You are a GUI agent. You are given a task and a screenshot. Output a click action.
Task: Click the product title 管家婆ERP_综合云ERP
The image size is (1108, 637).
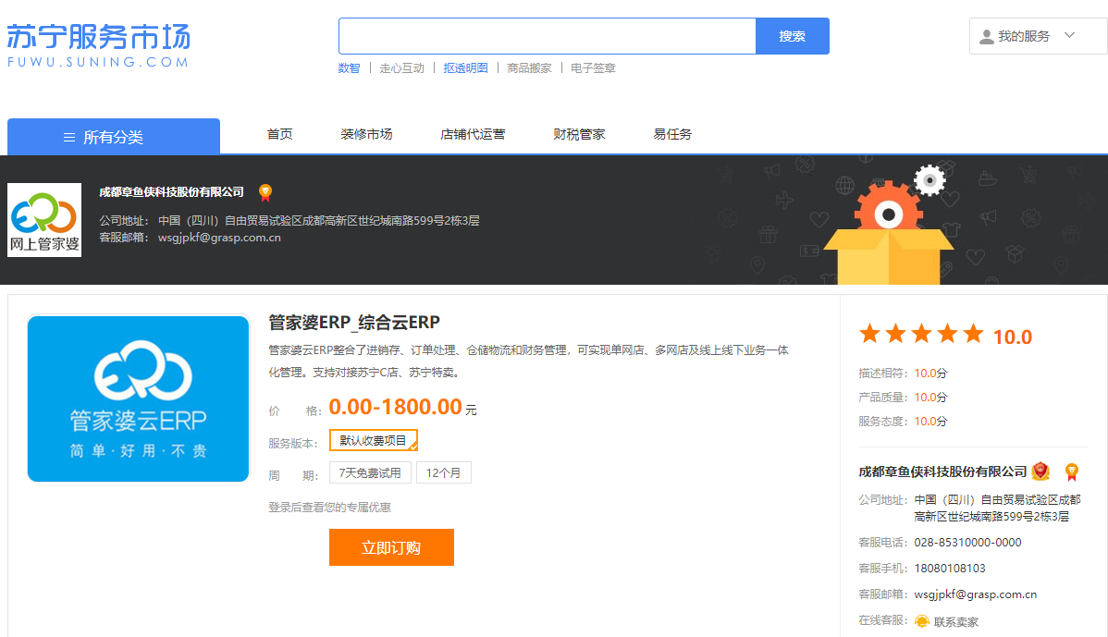point(354,323)
